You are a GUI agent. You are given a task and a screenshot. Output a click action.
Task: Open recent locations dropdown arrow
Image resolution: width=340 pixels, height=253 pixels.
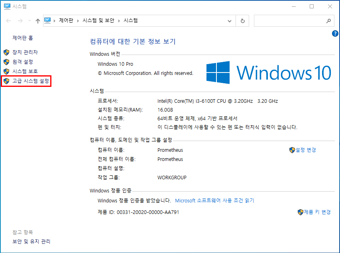30,21
